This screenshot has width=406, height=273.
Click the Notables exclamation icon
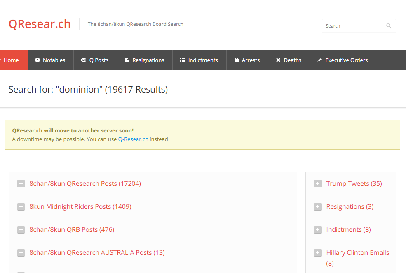(x=38, y=60)
